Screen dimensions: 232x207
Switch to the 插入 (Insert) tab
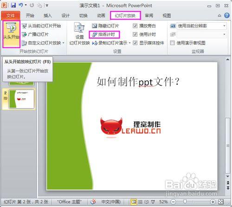[48, 15]
